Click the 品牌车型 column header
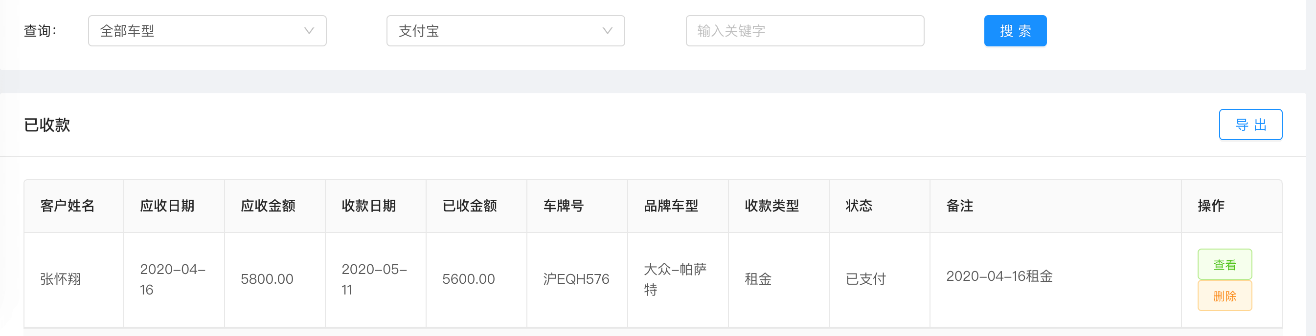Screen dimensions: 1316x336 [x=670, y=206]
